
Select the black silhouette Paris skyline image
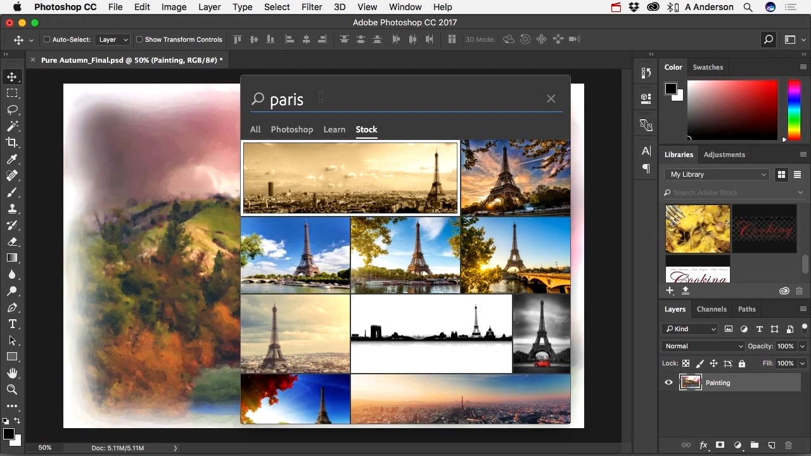pos(431,334)
